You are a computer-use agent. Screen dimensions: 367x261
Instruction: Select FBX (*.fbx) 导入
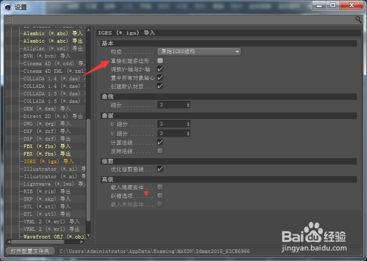[47, 146]
